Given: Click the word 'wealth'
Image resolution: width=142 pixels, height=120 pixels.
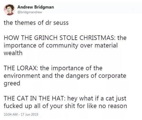Looking at the screenshot, I should pyautogui.click(x=13, y=53).
